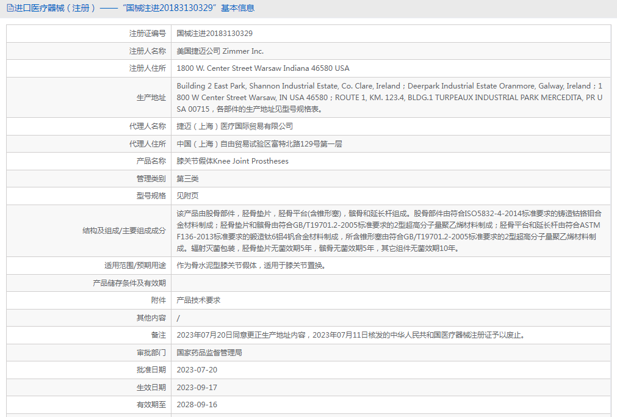Viewport: 617px width, 417px height.
Task: Select approval department 国家药品监督管理局
Action: point(209,352)
